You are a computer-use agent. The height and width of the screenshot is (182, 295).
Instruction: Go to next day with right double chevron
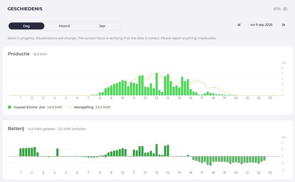[x=283, y=25]
